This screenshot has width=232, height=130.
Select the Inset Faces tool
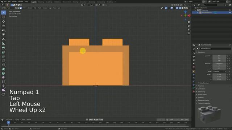(x=3, y=52)
